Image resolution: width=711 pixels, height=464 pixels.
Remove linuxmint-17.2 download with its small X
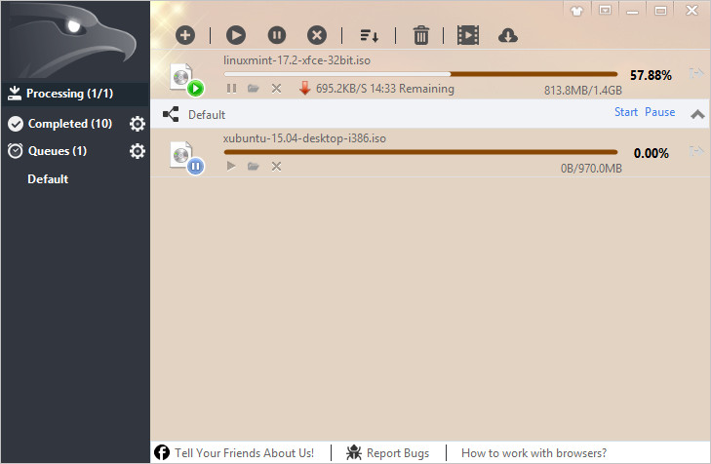(276, 89)
